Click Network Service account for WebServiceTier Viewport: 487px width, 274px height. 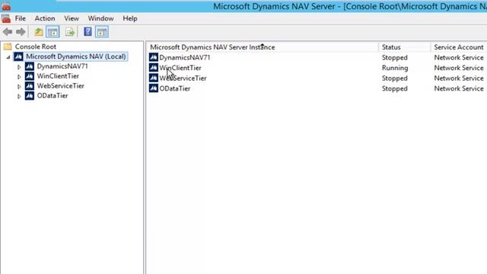point(459,78)
